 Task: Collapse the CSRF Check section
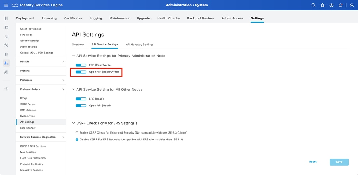point(73,123)
